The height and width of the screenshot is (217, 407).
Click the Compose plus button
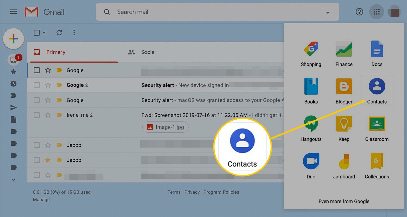click(13, 39)
